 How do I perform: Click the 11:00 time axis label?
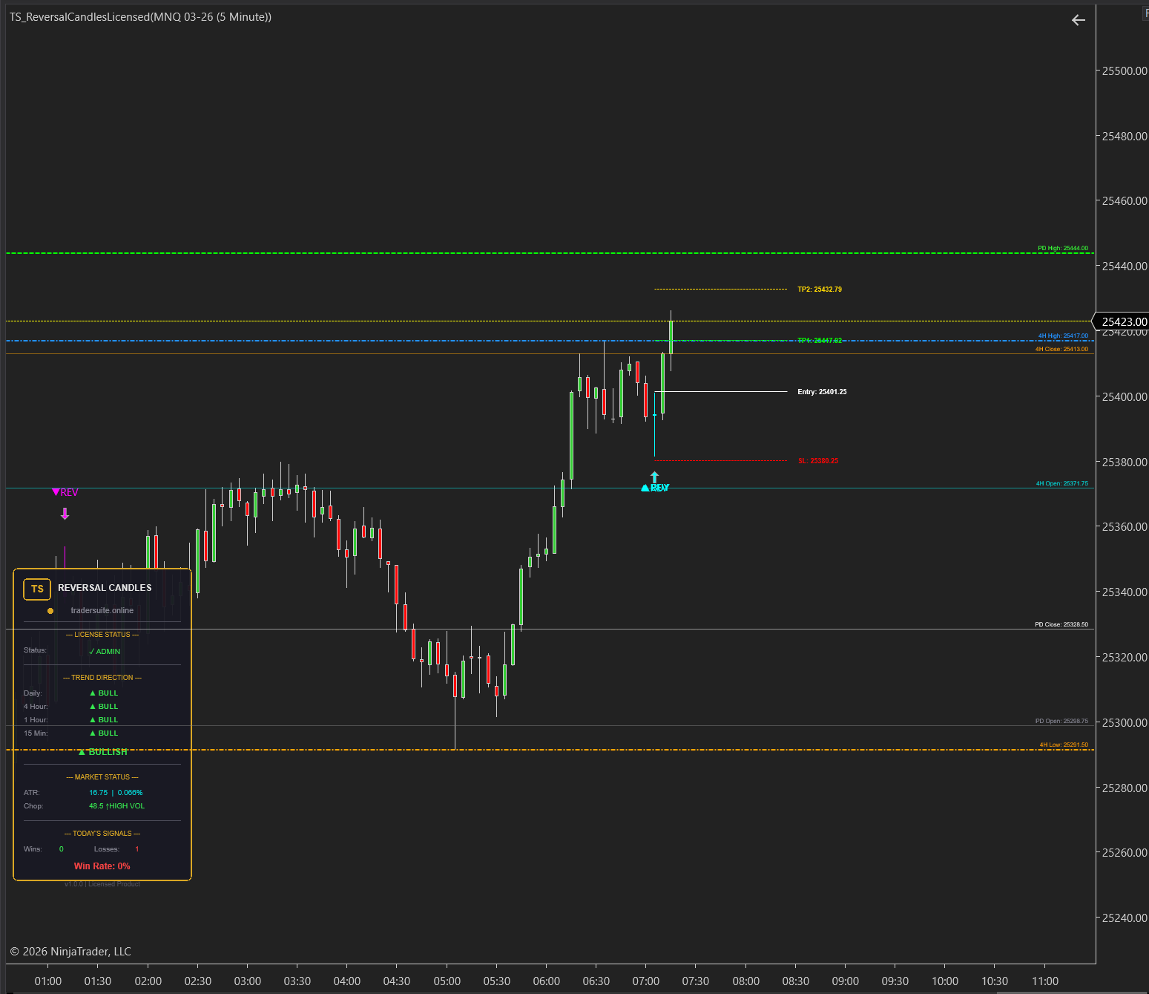[x=1045, y=981]
